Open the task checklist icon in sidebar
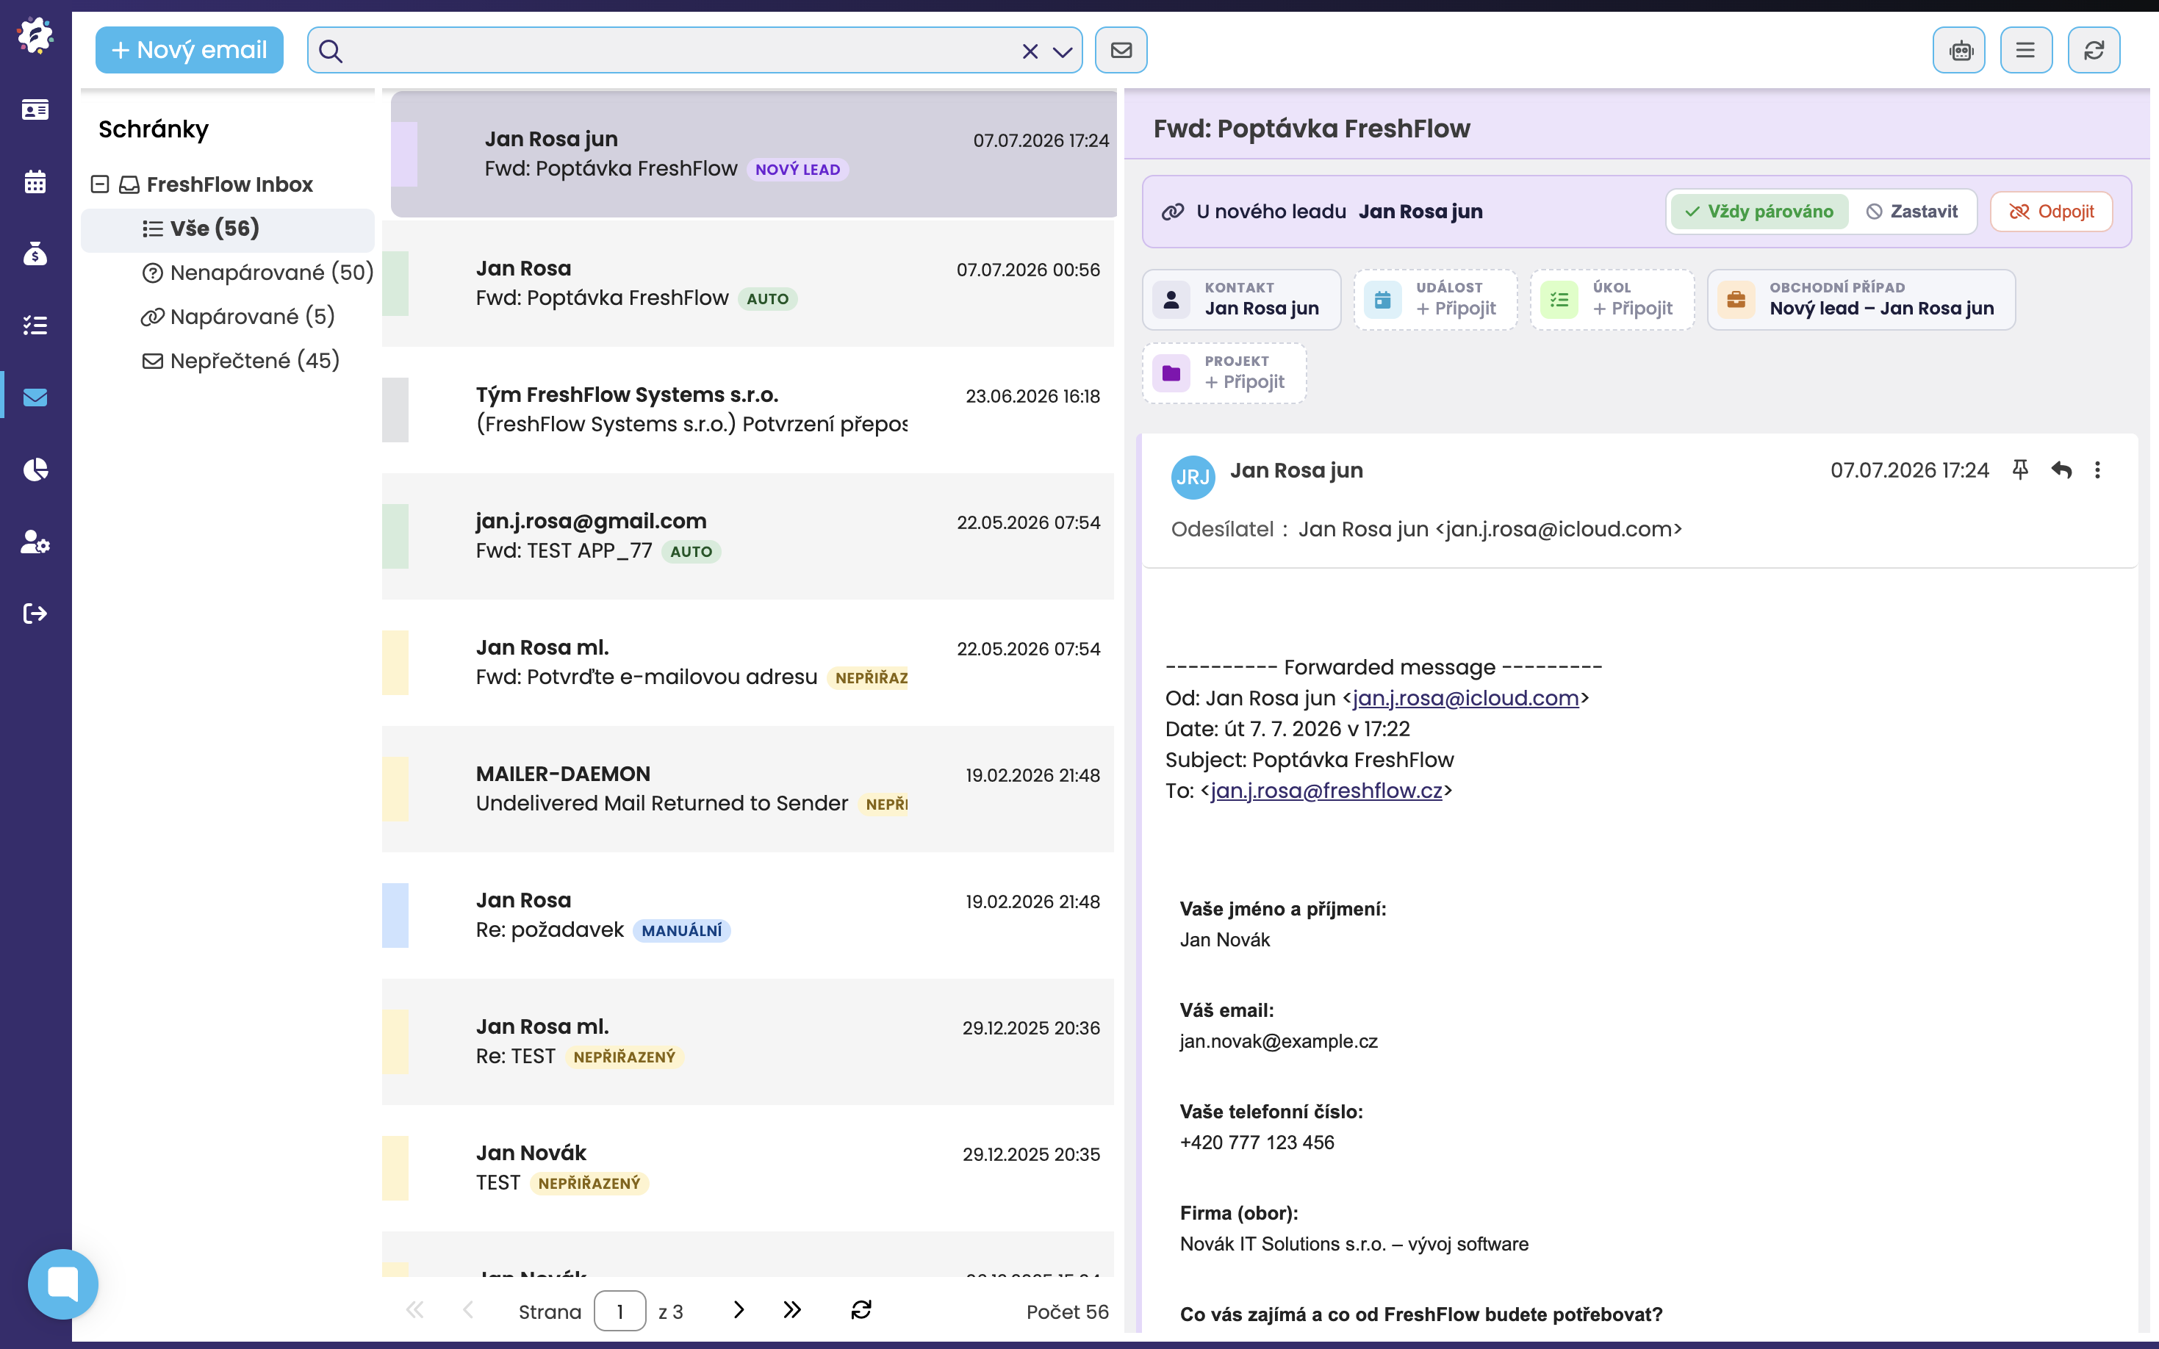2159x1349 pixels. coord(35,325)
